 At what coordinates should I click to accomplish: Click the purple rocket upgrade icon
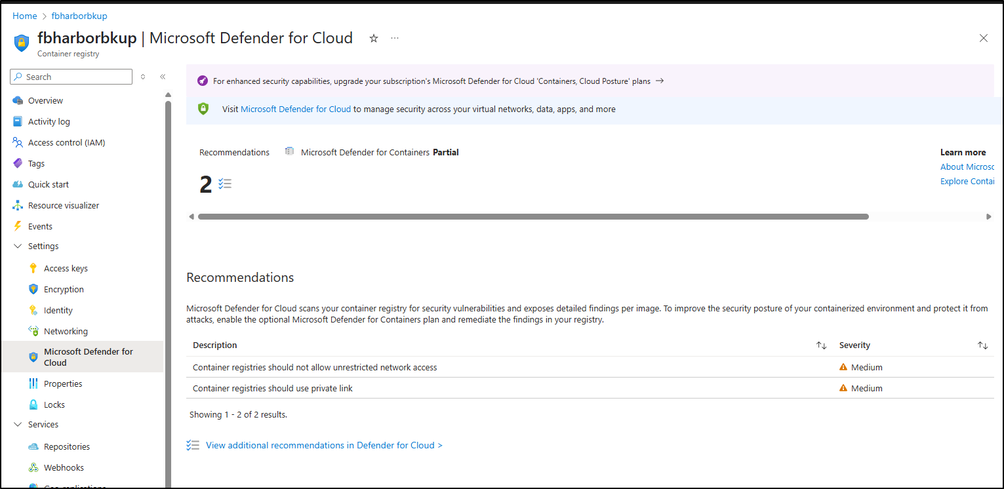pos(203,81)
